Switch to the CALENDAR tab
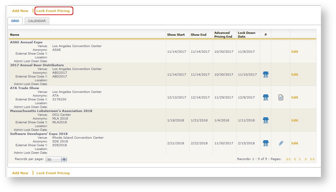The height and width of the screenshot is (192, 336). pyautogui.click(x=37, y=21)
